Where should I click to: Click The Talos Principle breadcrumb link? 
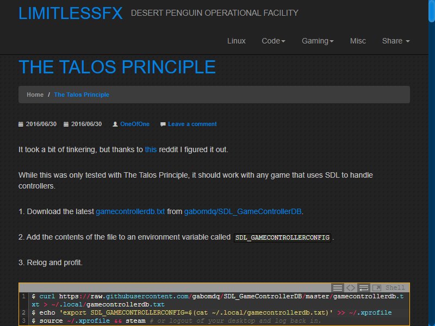(82, 95)
